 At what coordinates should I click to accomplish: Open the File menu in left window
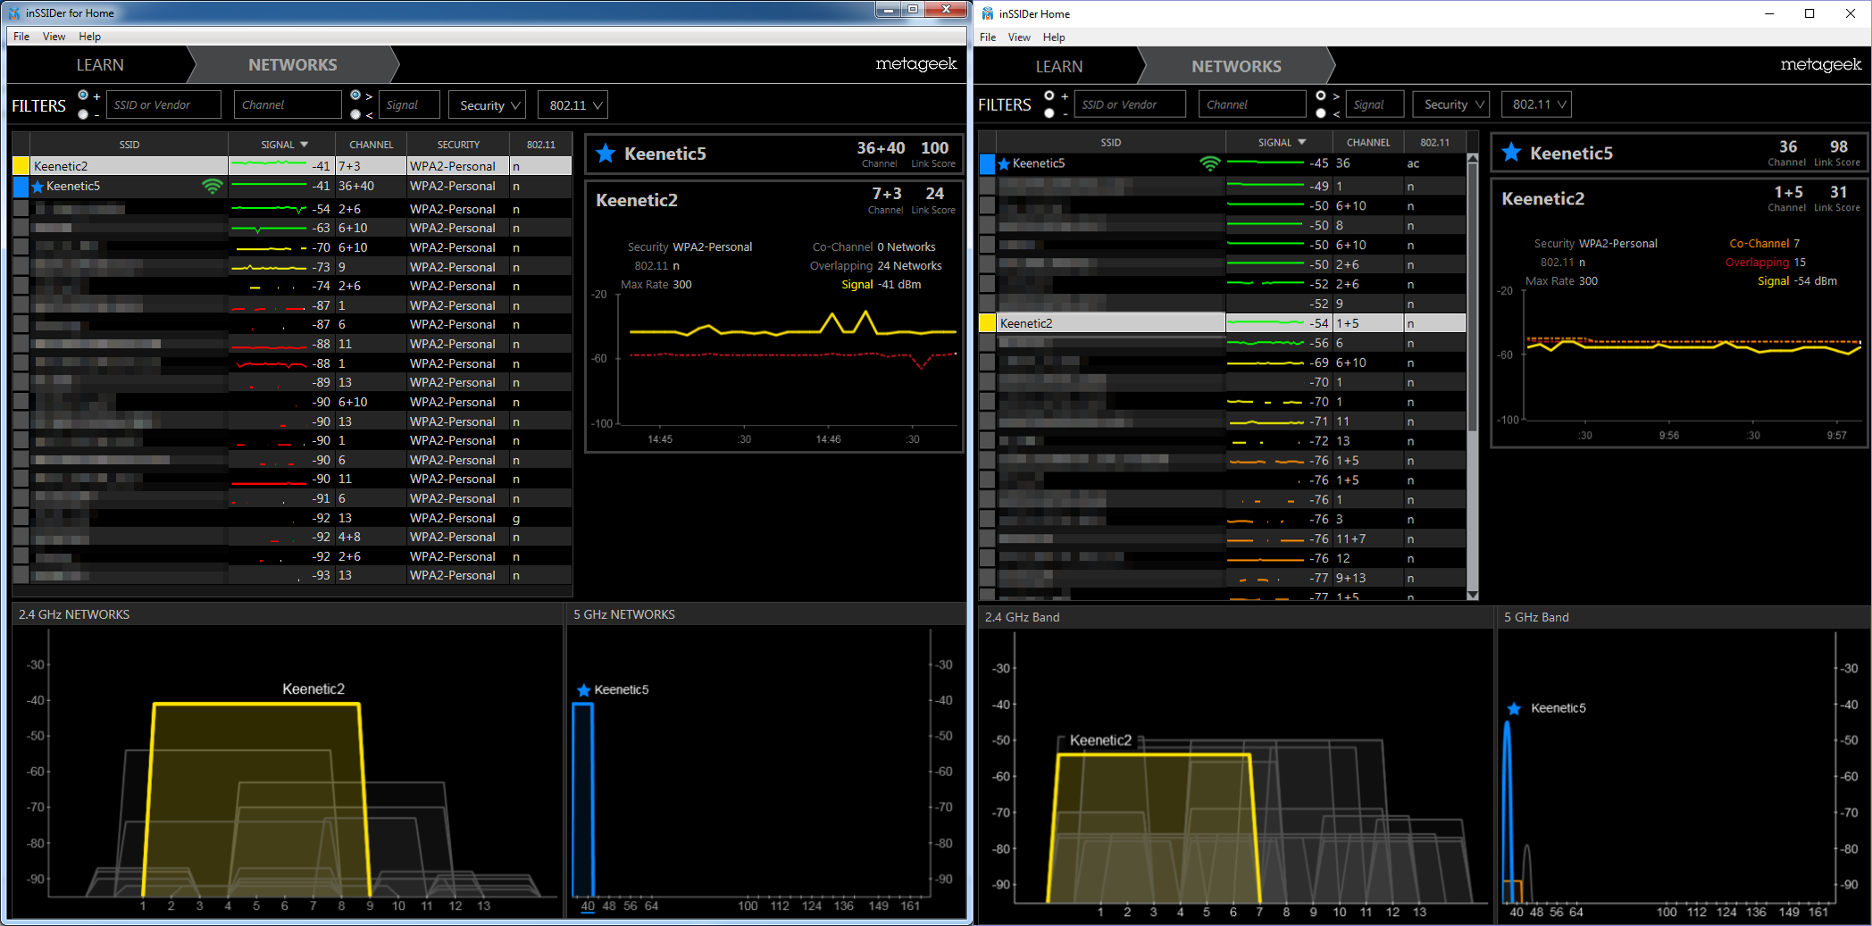(21, 37)
